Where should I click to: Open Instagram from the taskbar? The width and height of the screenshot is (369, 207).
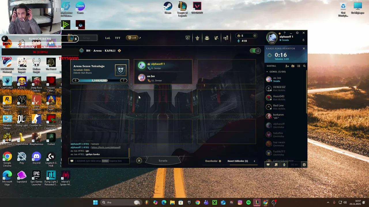pyautogui.click(x=240, y=202)
